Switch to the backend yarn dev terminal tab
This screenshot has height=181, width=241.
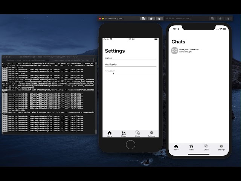(26, 60)
